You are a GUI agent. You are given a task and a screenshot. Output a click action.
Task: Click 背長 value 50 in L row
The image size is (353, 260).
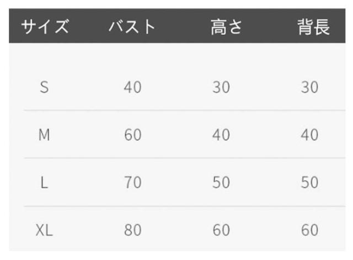pos(309,183)
